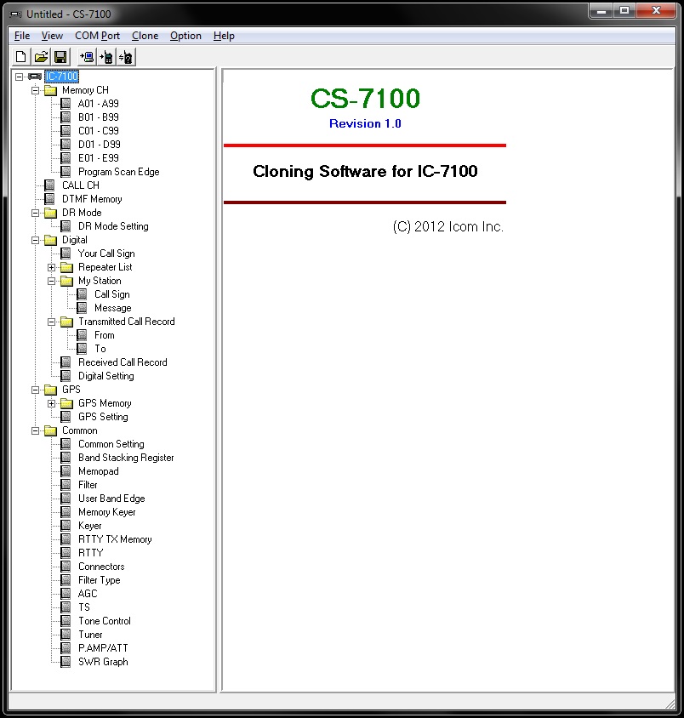
Task: Open the Clone menu
Action: 145,36
